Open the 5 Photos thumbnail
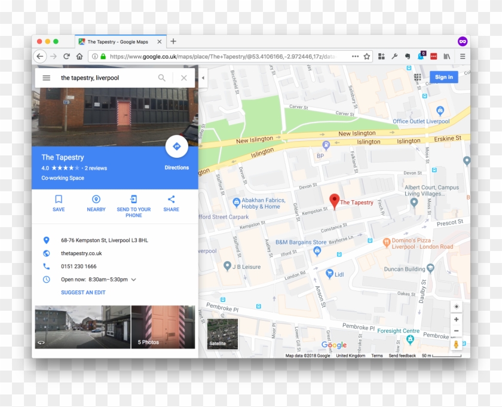502x407 pixels. [163, 327]
